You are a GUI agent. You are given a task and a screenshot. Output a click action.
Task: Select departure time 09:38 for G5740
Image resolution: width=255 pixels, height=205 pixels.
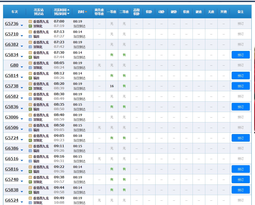tap(59, 177)
